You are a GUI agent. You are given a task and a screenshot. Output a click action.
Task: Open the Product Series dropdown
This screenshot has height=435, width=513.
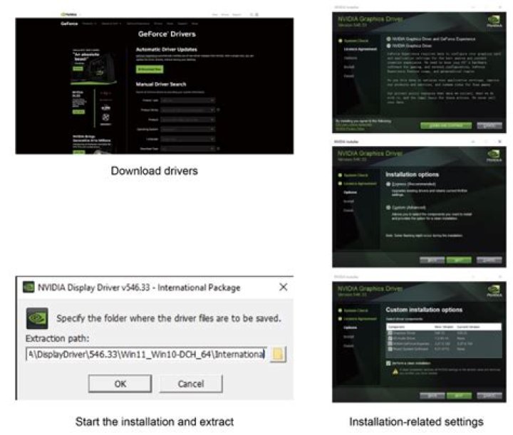(x=188, y=110)
